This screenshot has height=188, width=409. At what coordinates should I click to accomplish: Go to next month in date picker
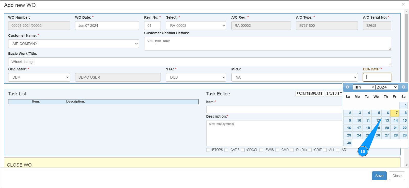point(404,87)
